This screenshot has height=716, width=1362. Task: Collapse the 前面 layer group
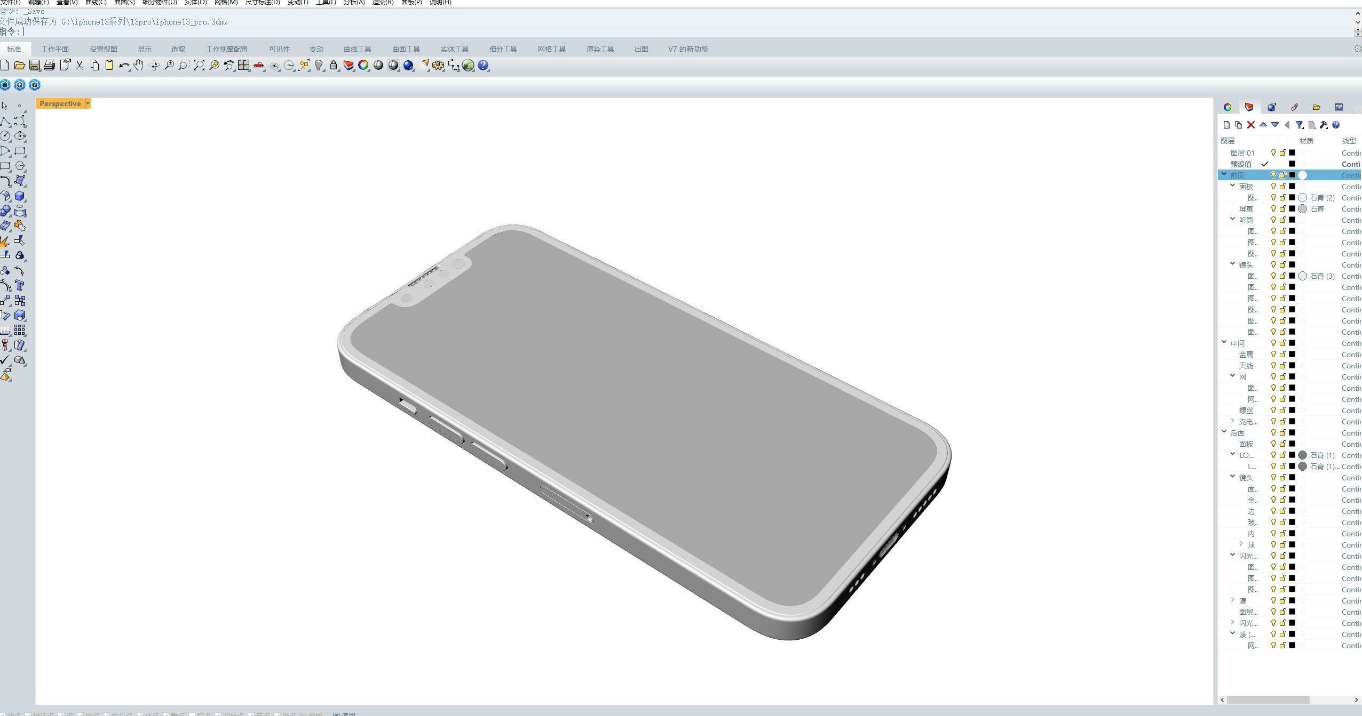coord(1224,174)
